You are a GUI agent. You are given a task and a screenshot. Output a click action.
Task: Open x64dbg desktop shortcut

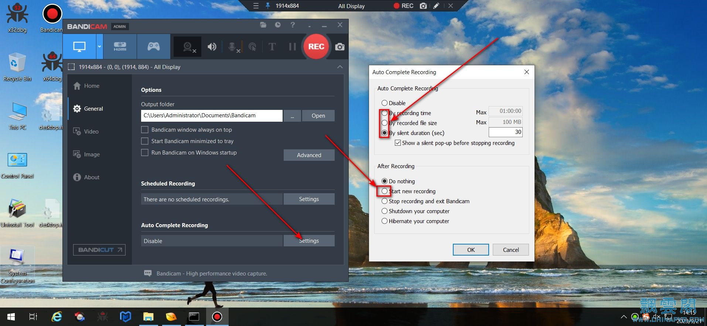click(x=52, y=66)
